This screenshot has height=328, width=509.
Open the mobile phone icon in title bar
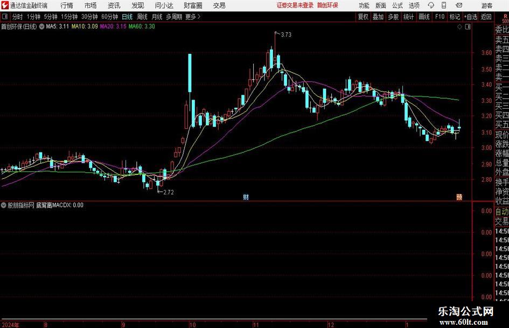[x=444, y=5]
